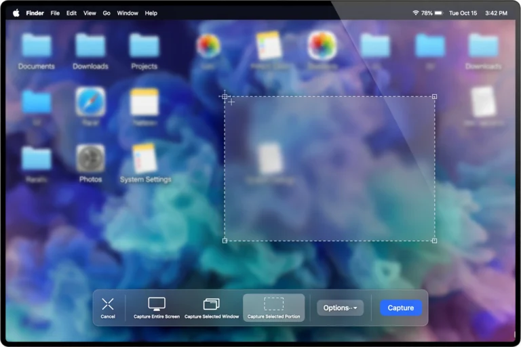Select the Downloads folder next to Documents

point(90,45)
